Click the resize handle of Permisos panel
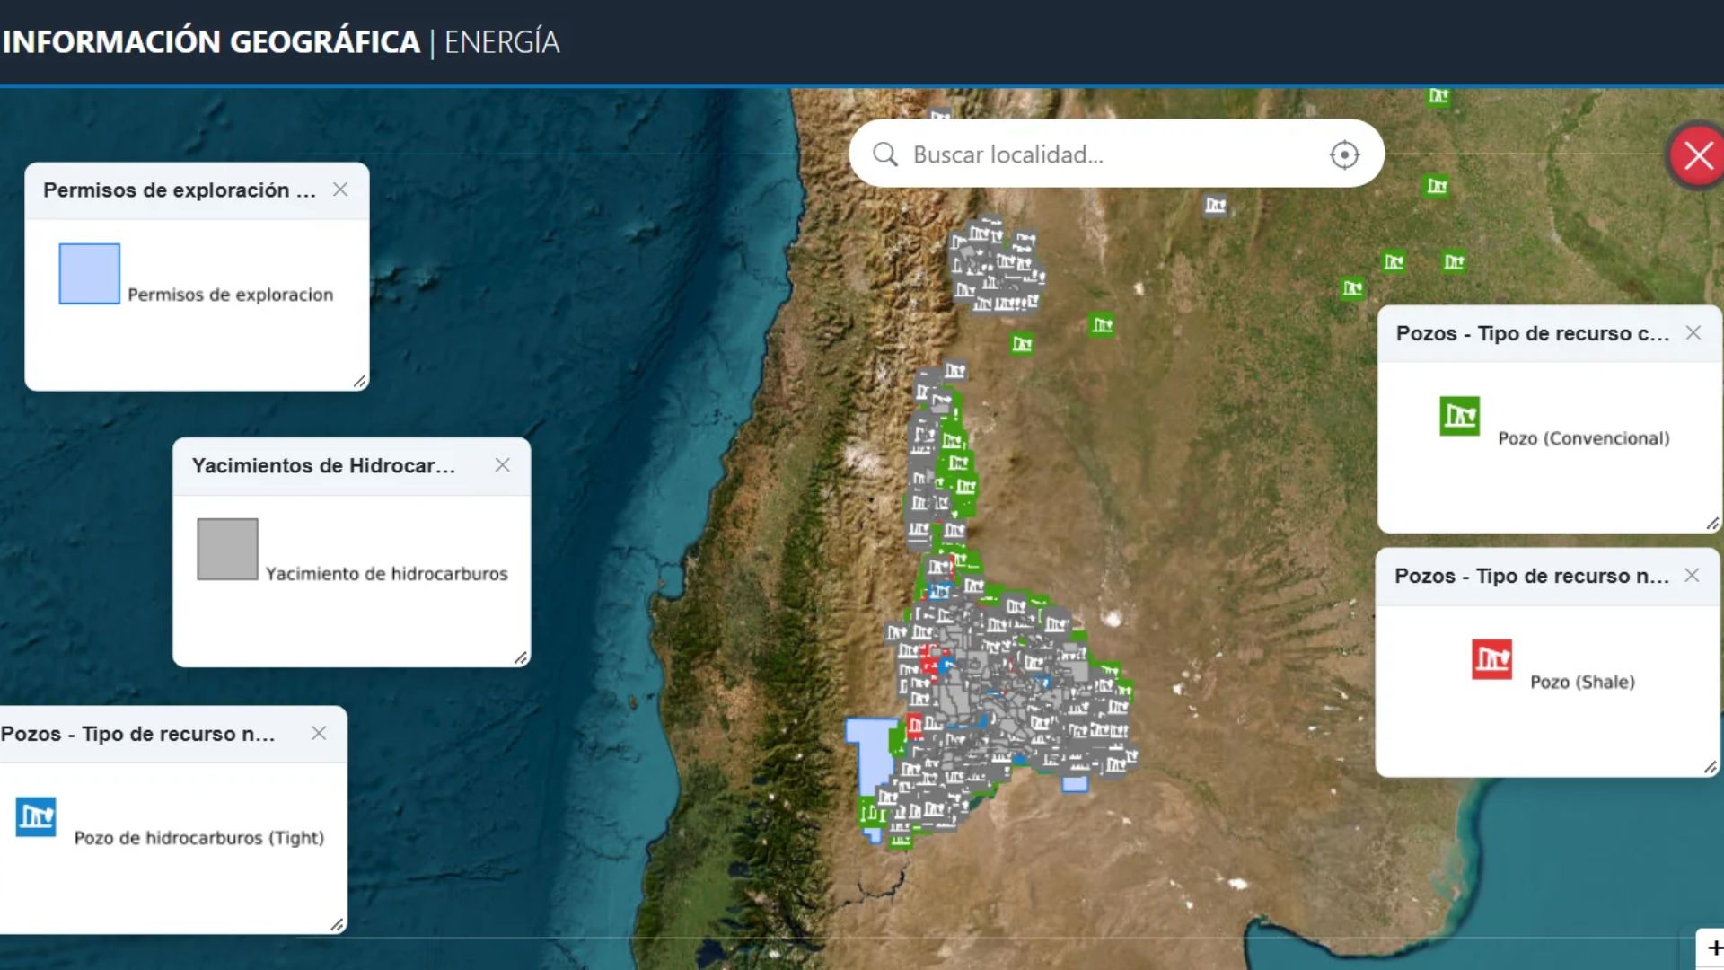 [359, 382]
